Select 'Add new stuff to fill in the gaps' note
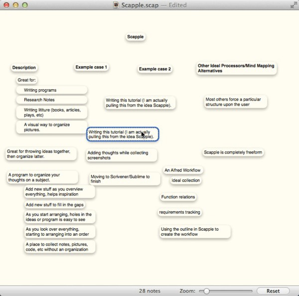299x296 pixels. pos(54,205)
